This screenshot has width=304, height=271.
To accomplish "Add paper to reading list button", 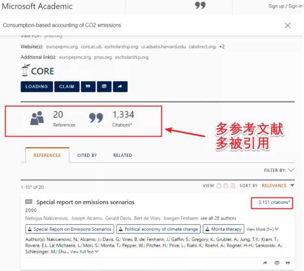I will 104,86.
